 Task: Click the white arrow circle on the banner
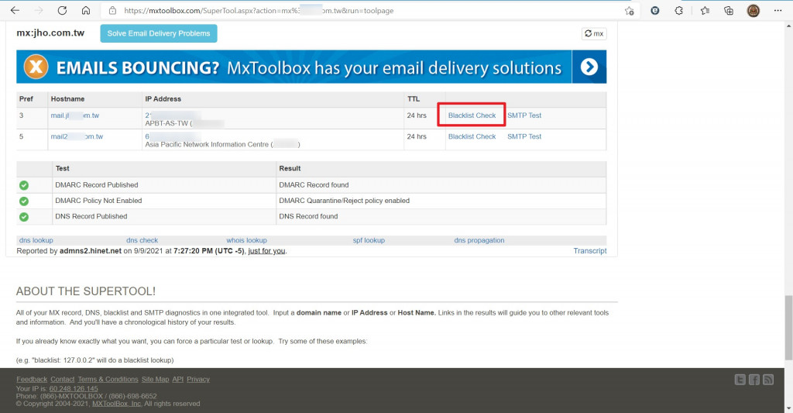tap(589, 67)
